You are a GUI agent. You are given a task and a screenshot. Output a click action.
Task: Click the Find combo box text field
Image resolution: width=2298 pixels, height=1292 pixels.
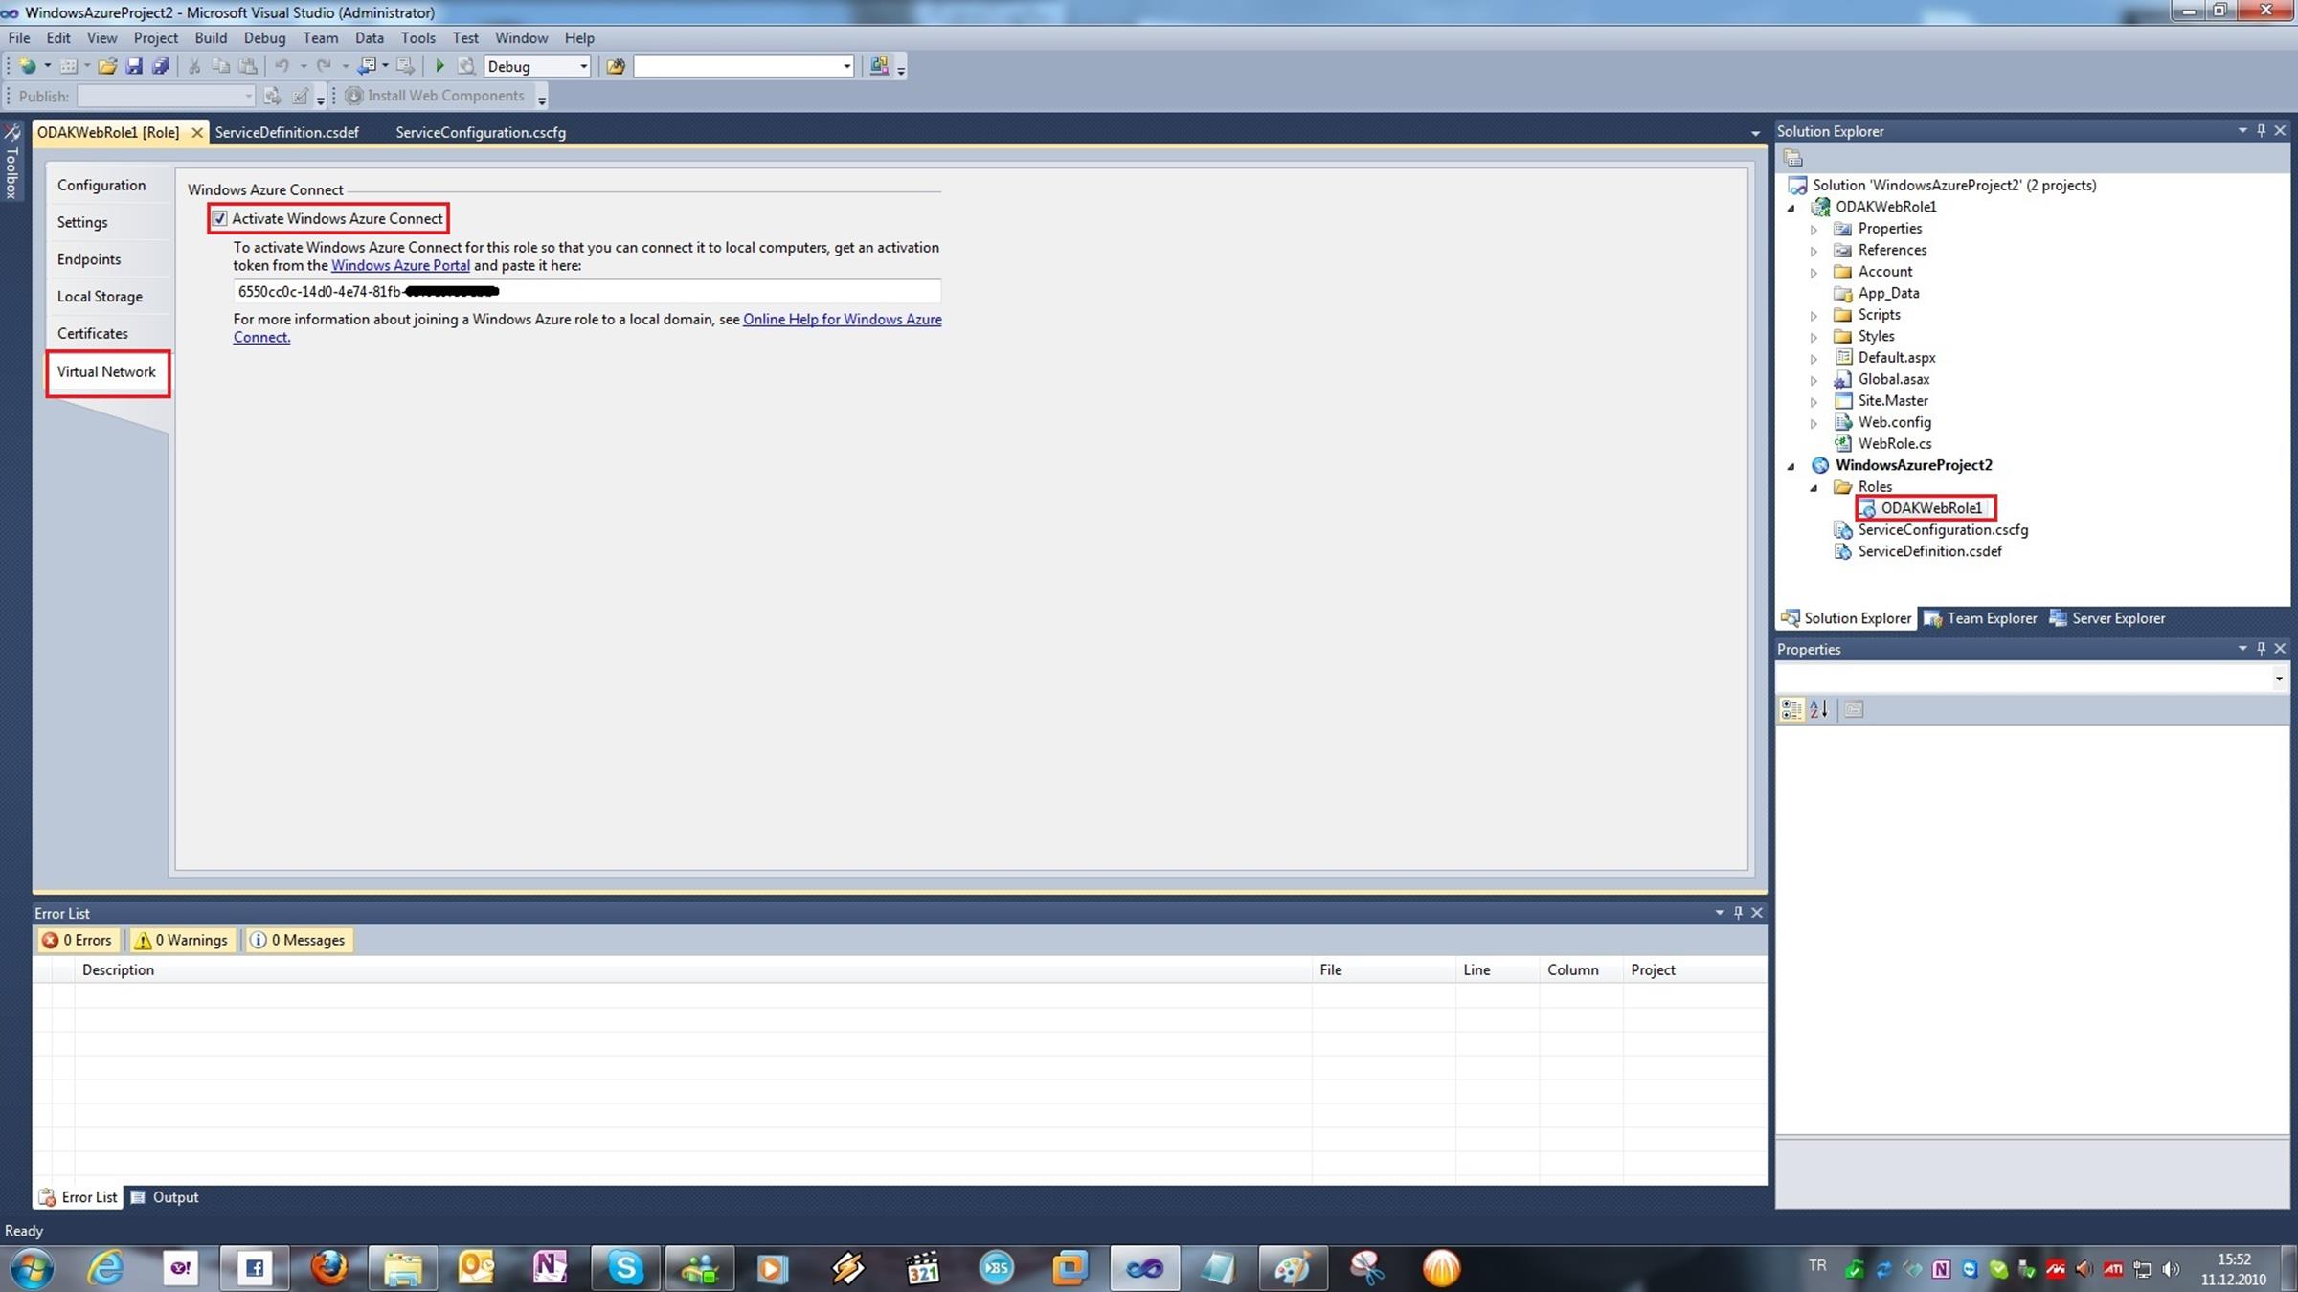click(736, 66)
